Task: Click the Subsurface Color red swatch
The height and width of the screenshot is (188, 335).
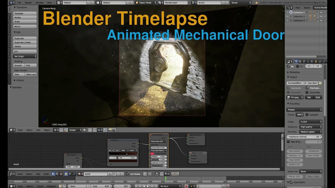Action: pos(152,154)
